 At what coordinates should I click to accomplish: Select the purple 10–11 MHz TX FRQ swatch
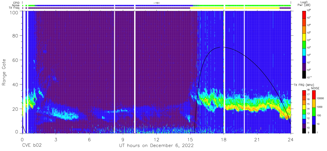pyautogui.click(x=304, y=126)
